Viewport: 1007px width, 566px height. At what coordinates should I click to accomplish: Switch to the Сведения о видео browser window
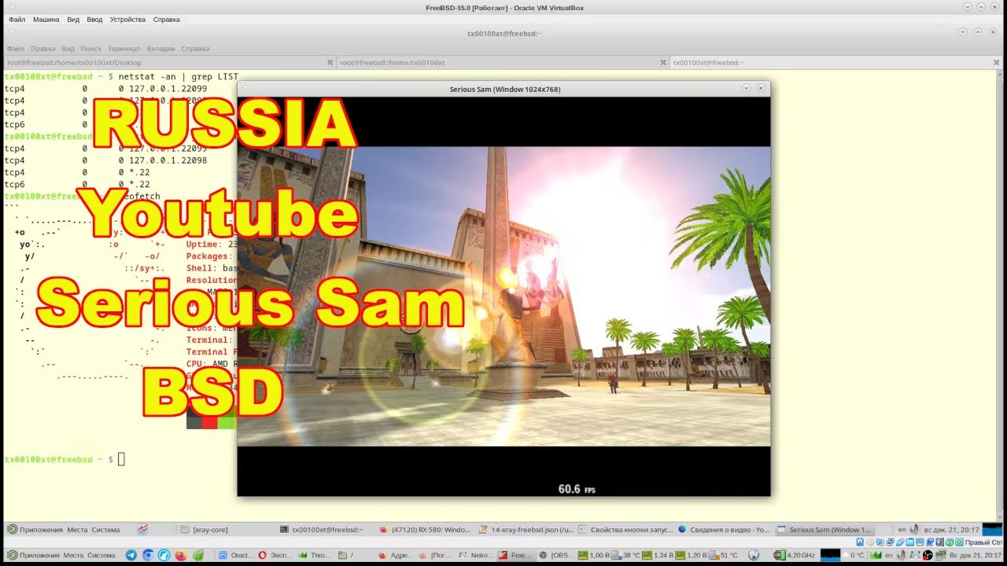coord(723,530)
